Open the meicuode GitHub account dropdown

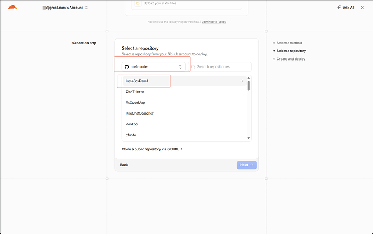pos(154,67)
